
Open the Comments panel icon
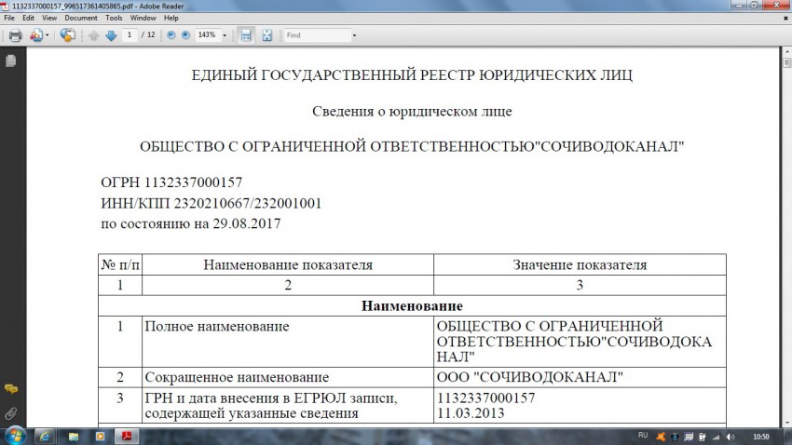10,388
